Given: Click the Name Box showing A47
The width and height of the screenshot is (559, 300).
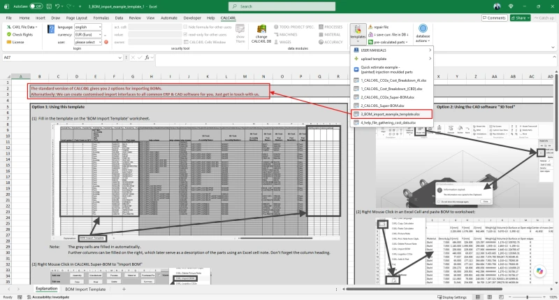Looking at the screenshot, I should (x=61, y=57).
